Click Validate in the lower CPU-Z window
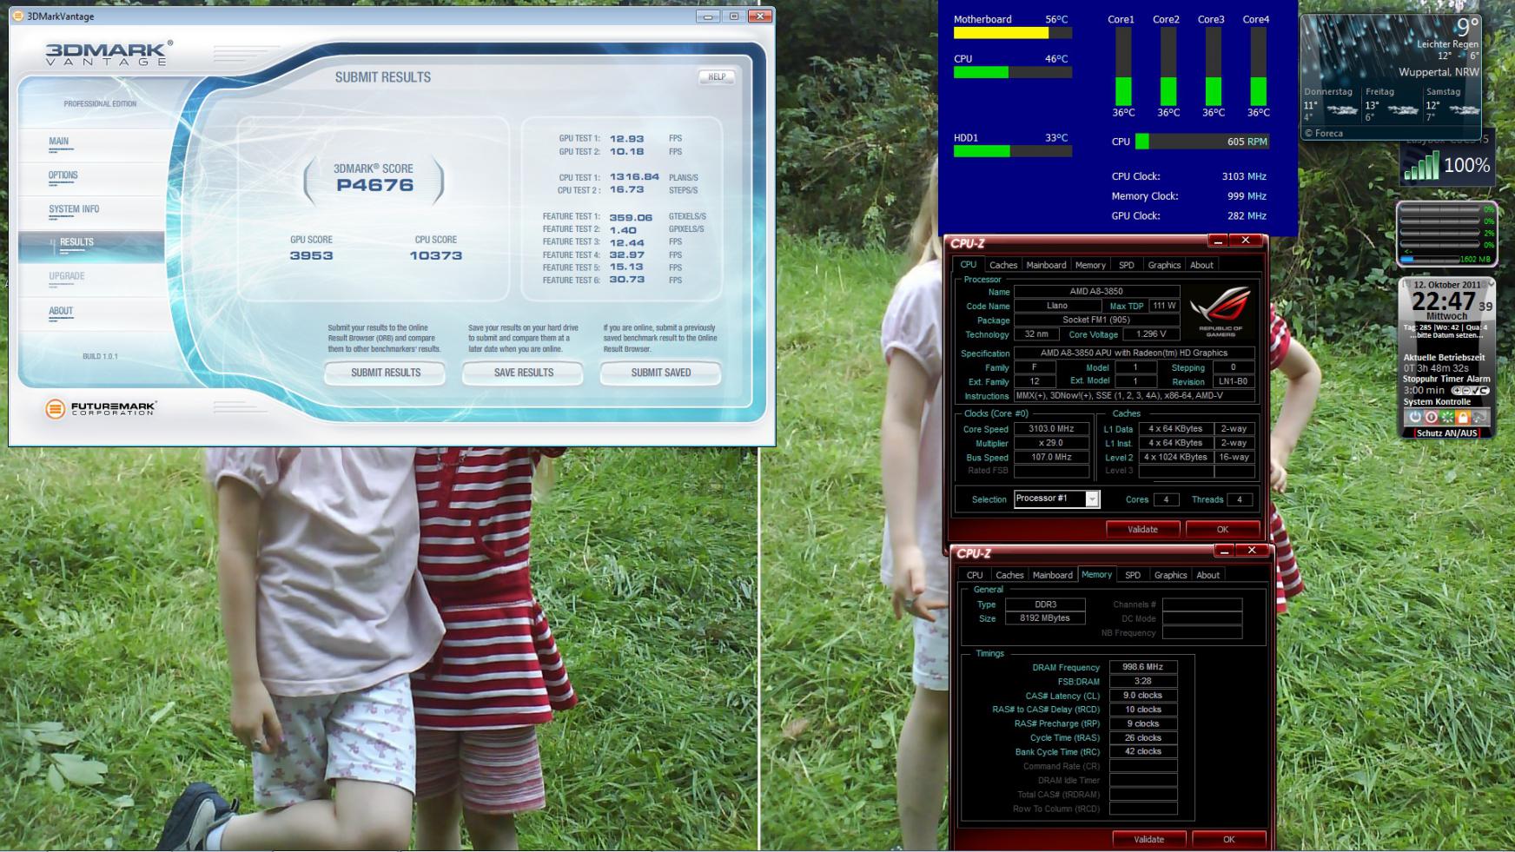Image resolution: width=1515 pixels, height=852 pixels. click(x=1148, y=839)
